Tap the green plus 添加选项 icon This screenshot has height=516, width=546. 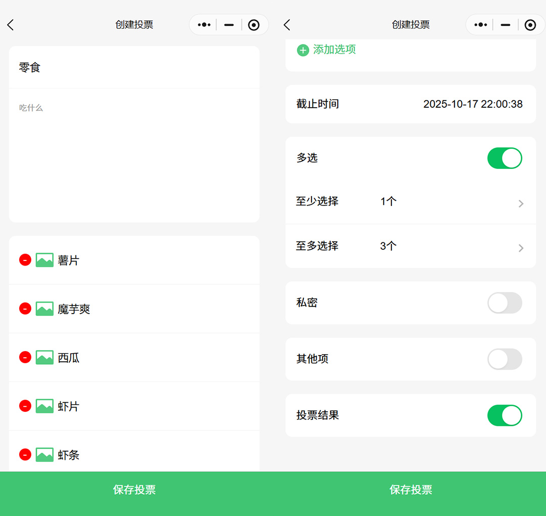pos(303,50)
